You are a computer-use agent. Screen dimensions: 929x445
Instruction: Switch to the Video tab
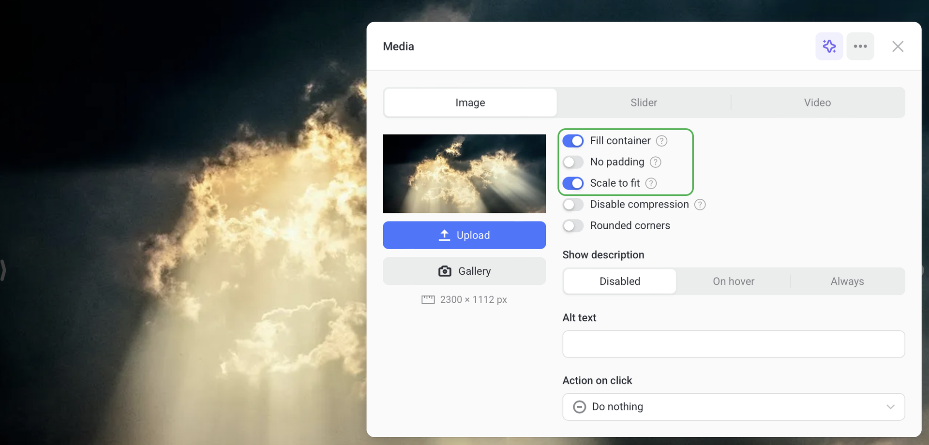(817, 103)
